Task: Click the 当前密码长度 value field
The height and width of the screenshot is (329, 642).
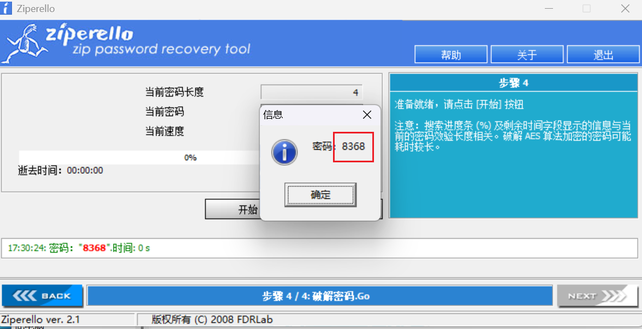Action: coord(312,93)
